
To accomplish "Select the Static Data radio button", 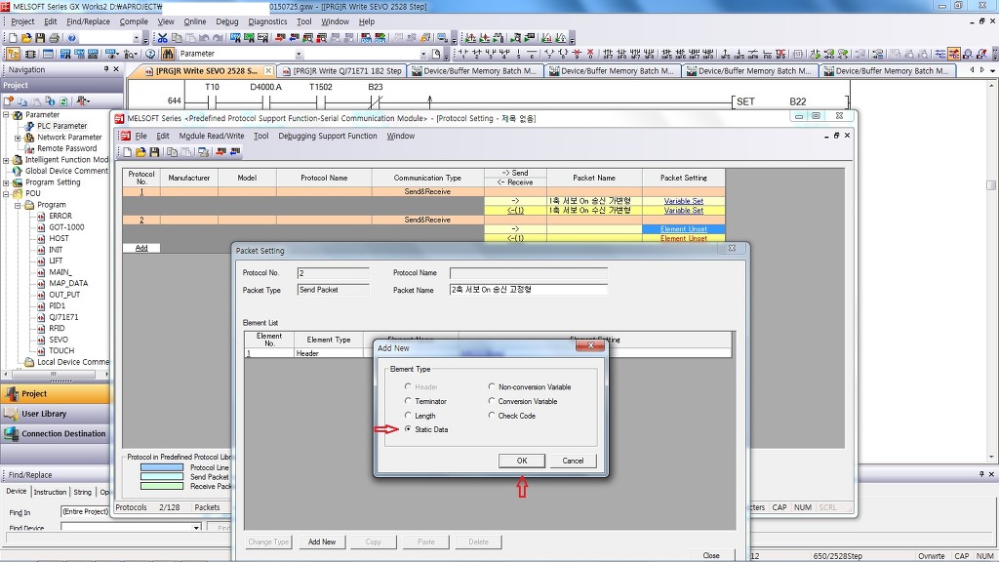I will click(408, 429).
